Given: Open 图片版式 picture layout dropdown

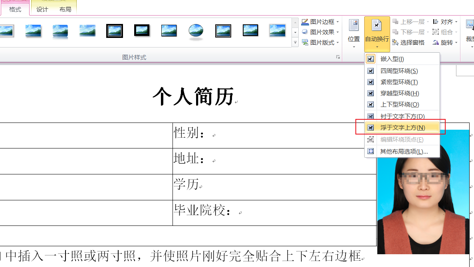Looking at the screenshot, I should pyautogui.click(x=320, y=43).
